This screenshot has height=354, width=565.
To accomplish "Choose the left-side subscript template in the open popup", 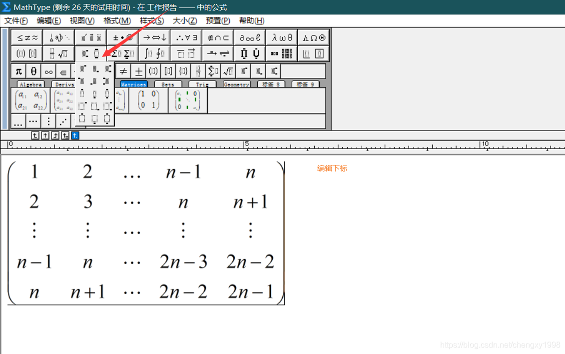I will (95, 81).
